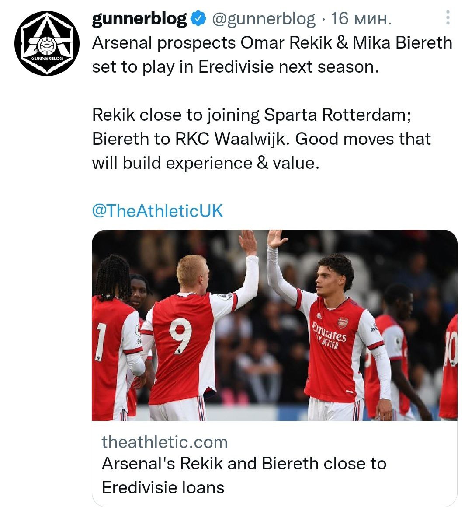
Task: Click the Arsenal crest on the player's shirt
Action: coord(343,323)
